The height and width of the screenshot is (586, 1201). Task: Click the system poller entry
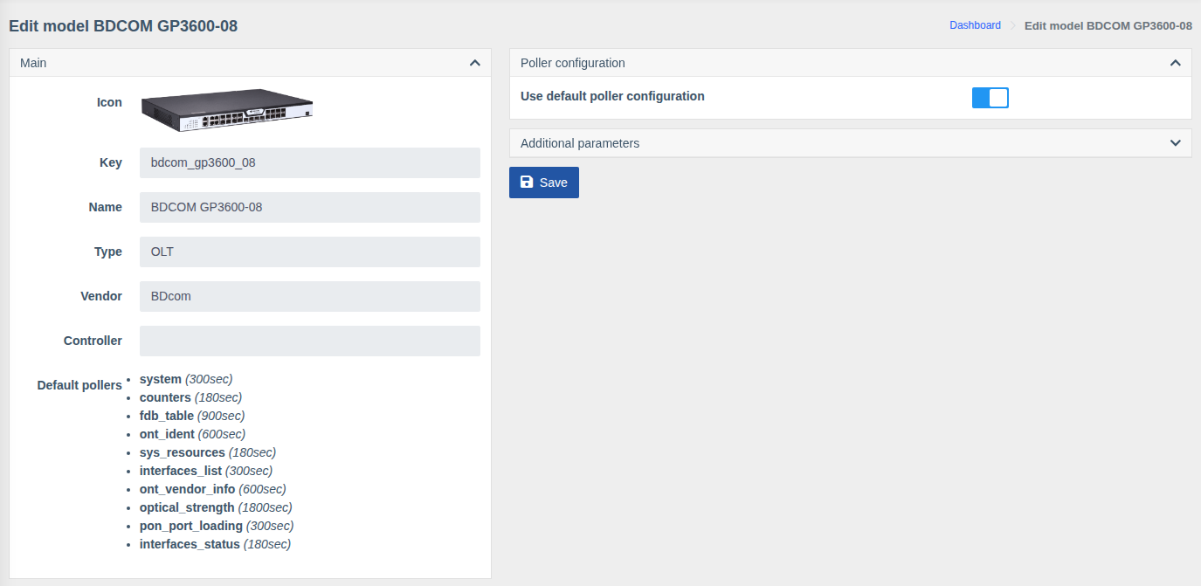click(186, 379)
